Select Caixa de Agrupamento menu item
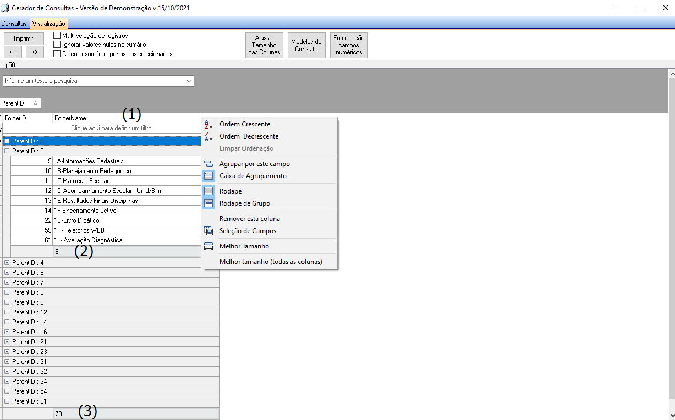The image size is (675, 420). click(x=270, y=176)
